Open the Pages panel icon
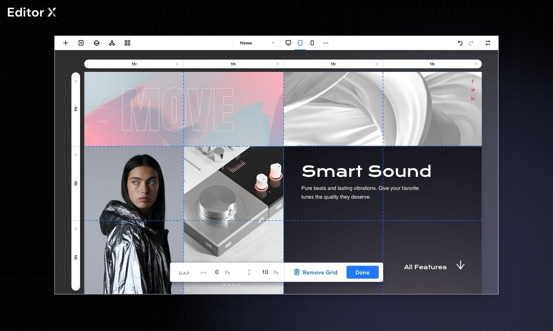The height and width of the screenshot is (331, 553). point(81,43)
